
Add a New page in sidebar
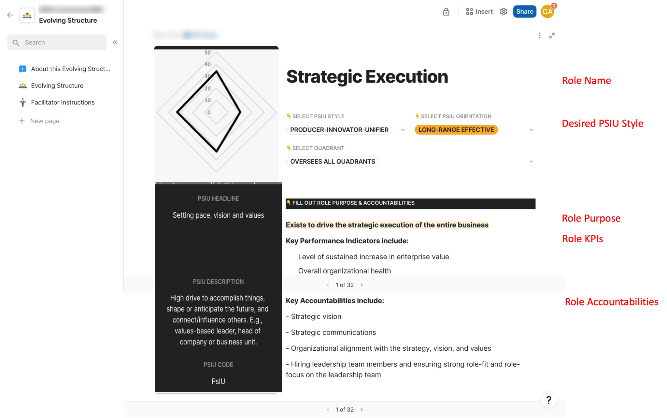(45, 121)
